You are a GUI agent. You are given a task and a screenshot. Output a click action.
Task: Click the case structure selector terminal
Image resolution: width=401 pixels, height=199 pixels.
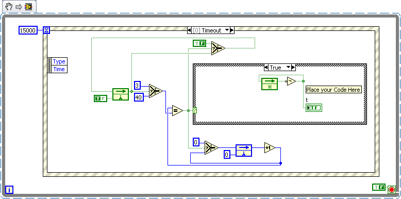point(195,110)
